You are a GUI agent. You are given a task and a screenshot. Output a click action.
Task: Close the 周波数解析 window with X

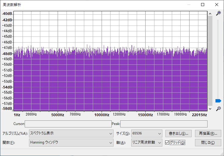coord(217,5)
